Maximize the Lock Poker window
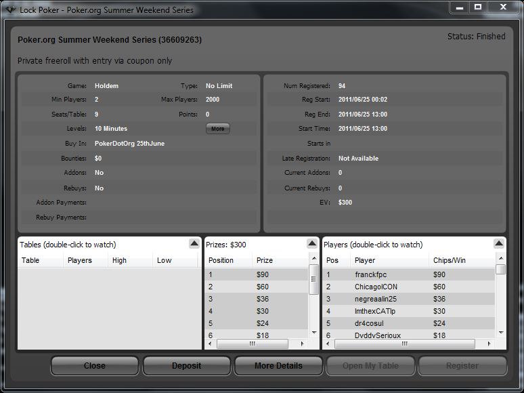The height and width of the screenshot is (393, 524). 478,7
